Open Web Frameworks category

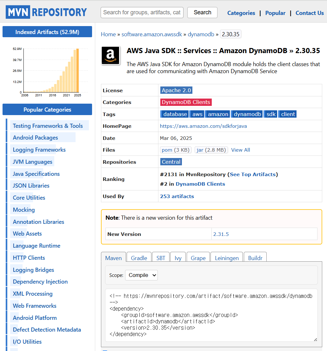35,306
